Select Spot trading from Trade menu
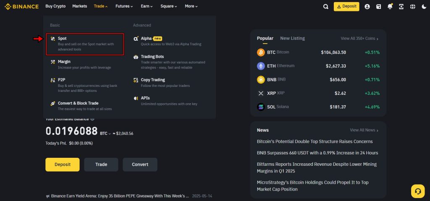Screen dimensions: 430x201 point(85,44)
